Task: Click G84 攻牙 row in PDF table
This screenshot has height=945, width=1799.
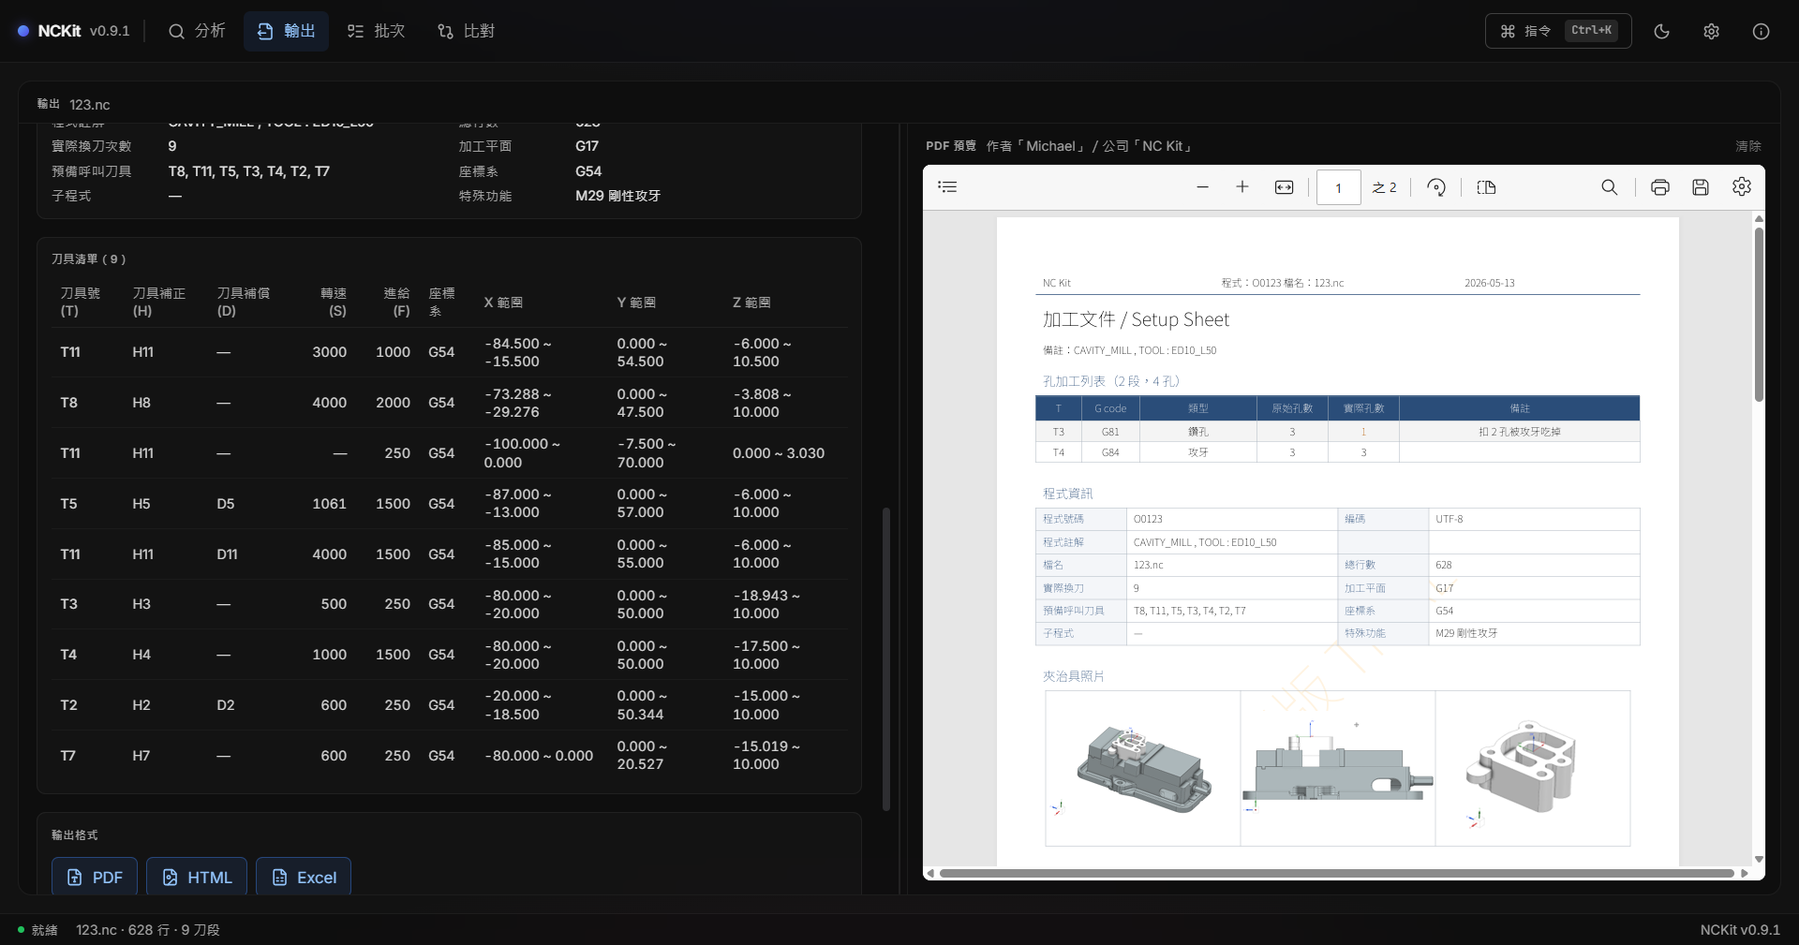Action: [1338, 452]
